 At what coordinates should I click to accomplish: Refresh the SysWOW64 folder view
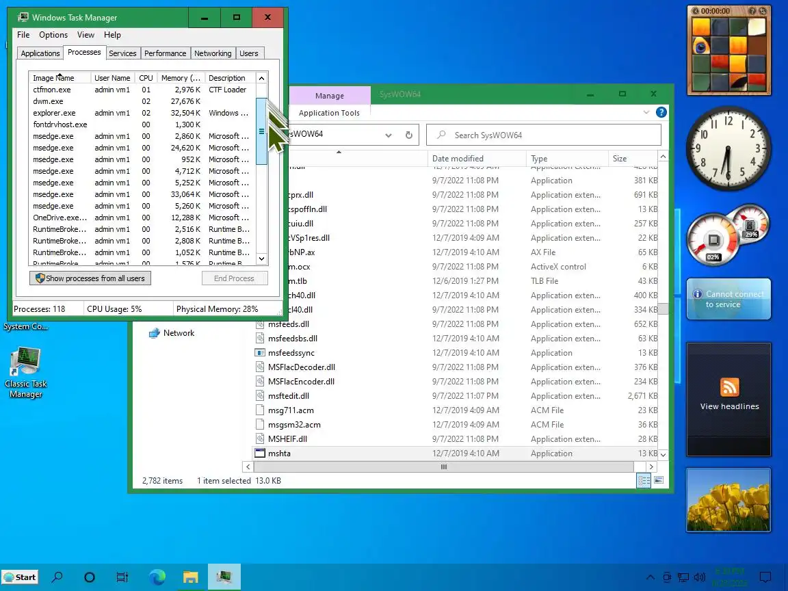pyautogui.click(x=409, y=135)
